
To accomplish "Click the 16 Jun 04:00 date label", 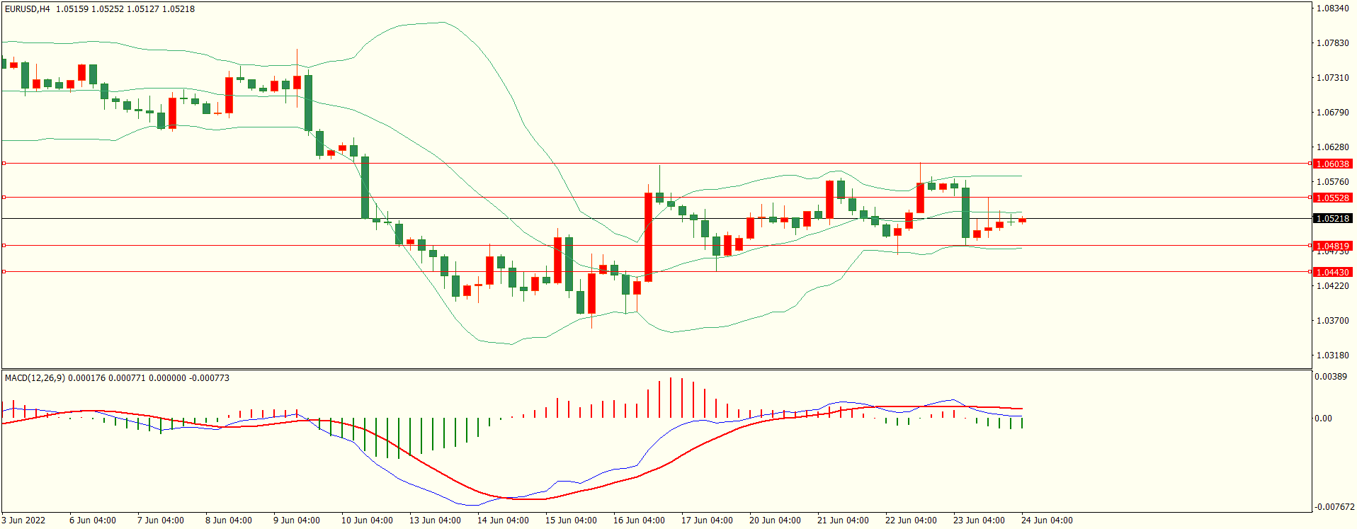I will [x=639, y=521].
